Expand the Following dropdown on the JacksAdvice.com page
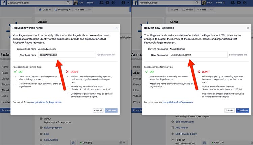Image resolution: width=253 pixels, height=145 pixels. (62, 10)
